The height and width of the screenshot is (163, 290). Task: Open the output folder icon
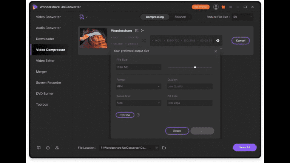[164, 148]
